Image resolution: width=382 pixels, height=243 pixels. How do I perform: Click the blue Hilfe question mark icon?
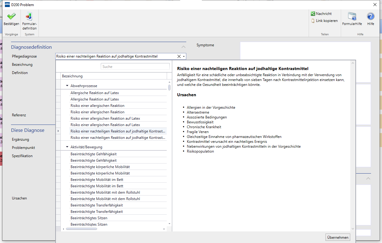370,16
